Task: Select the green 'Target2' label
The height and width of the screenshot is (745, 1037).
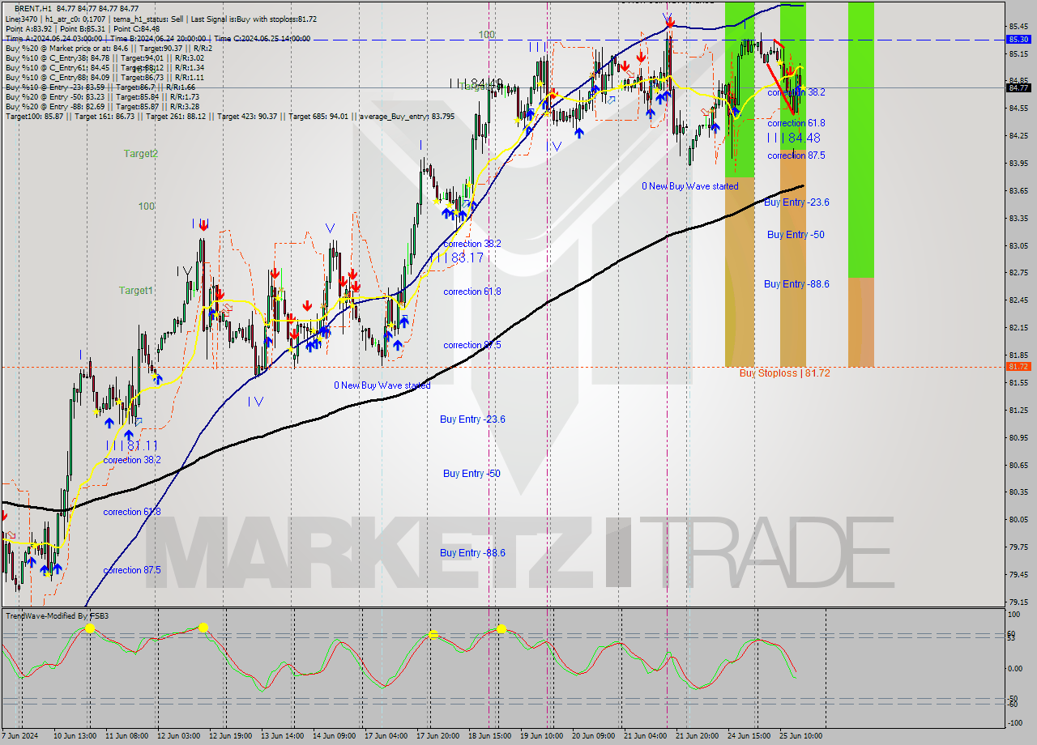Action: coord(141,153)
